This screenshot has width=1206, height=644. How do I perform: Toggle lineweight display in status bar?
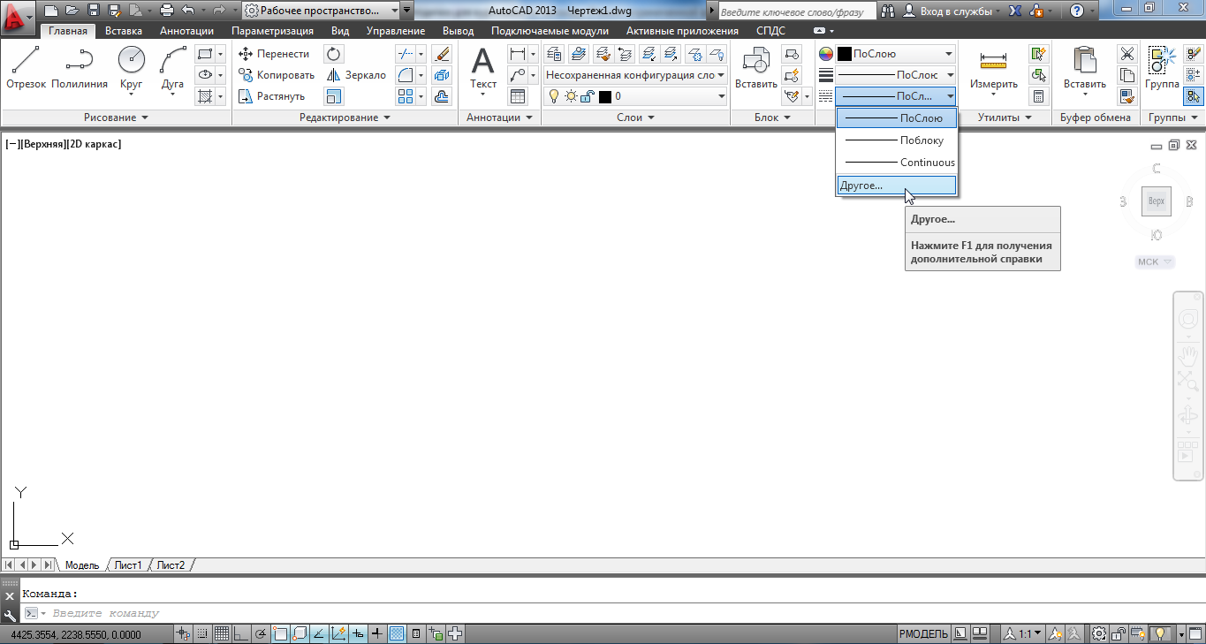(x=377, y=633)
